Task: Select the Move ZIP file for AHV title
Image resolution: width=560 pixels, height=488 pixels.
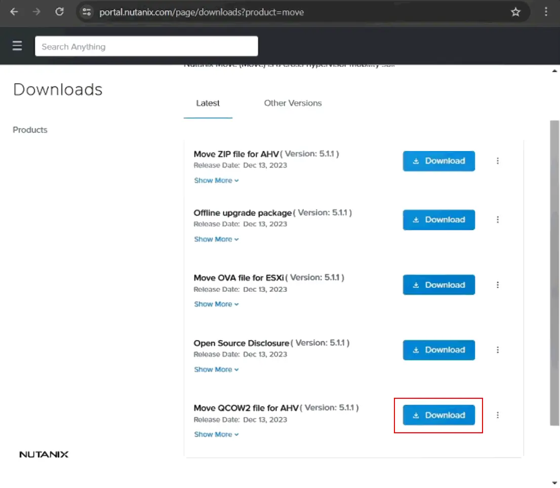Action: [x=236, y=154]
